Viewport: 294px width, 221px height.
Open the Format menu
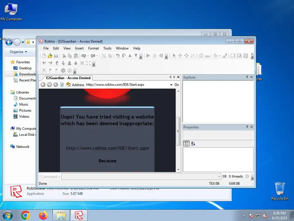[93, 48]
